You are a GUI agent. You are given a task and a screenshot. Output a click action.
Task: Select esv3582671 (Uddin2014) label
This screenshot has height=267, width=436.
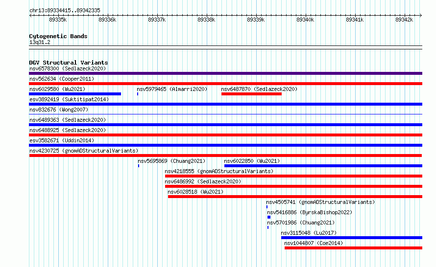62,140
